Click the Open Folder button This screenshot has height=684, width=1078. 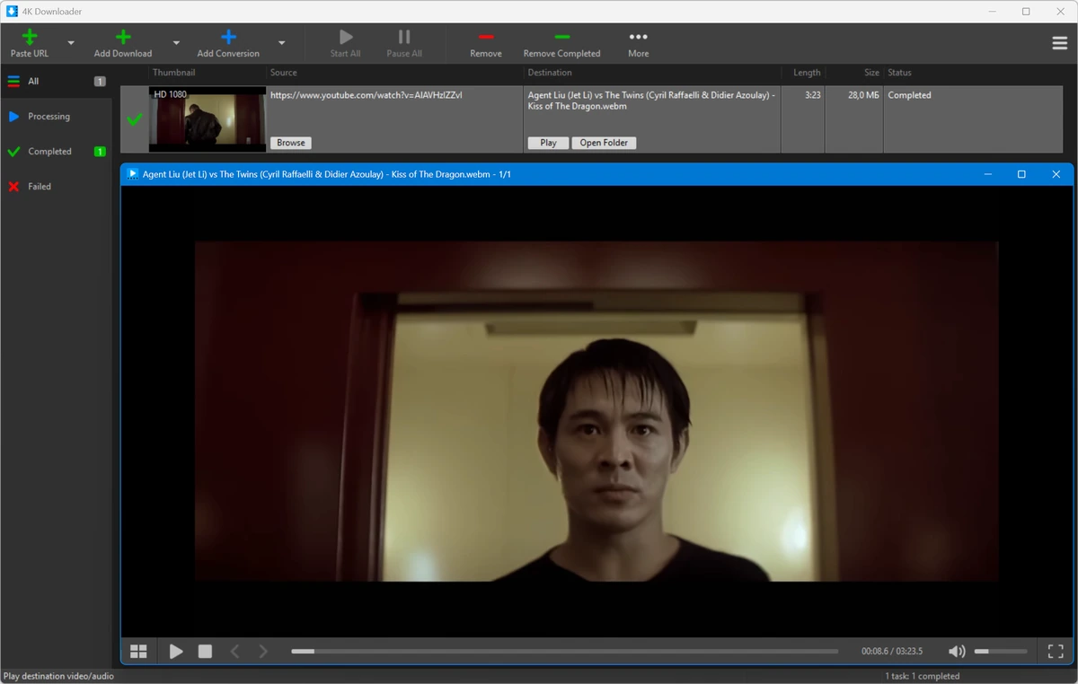pos(604,143)
